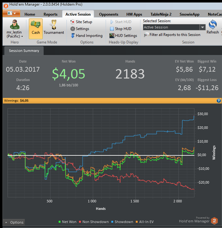Open the NoteCaddy tab
The height and width of the screenshot is (228, 222).
tap(215, 14)
